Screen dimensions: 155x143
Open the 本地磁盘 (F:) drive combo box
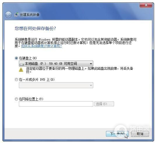56,64
